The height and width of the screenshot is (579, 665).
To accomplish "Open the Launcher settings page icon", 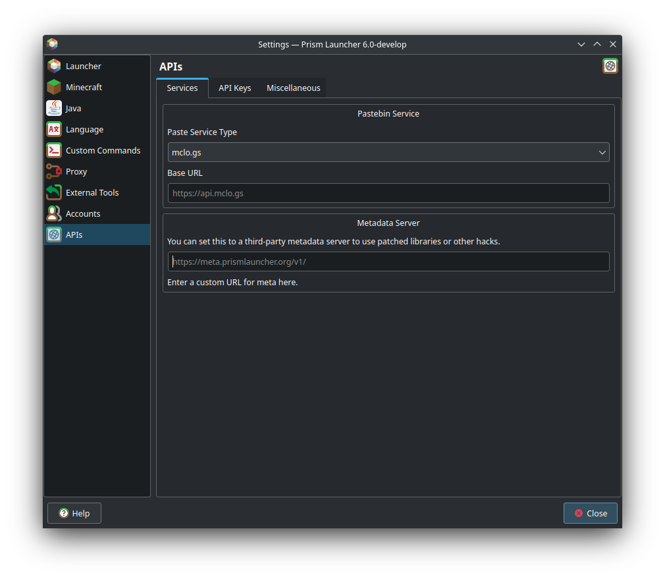I will tap(54, 66).
